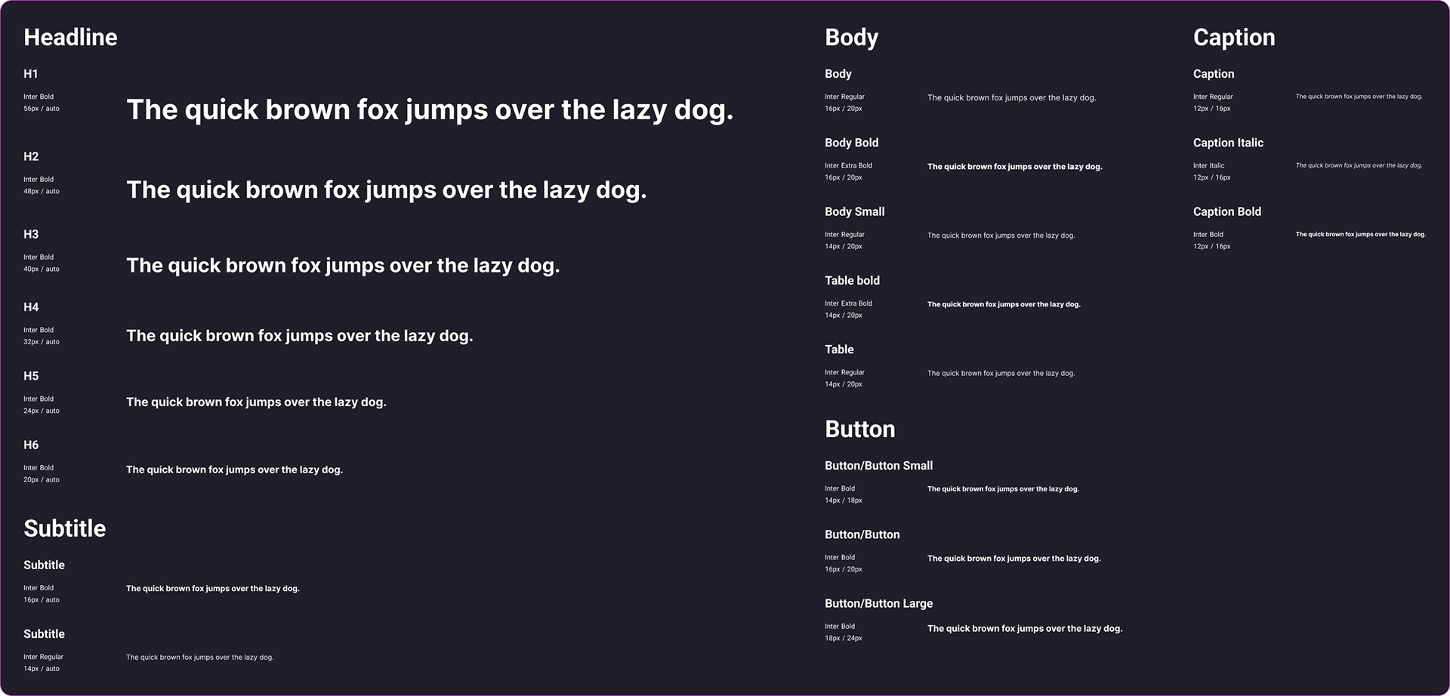Click the "Caption Bold" style label
Viewport: 1450px width, 696px height.
tap(1226, 212)
